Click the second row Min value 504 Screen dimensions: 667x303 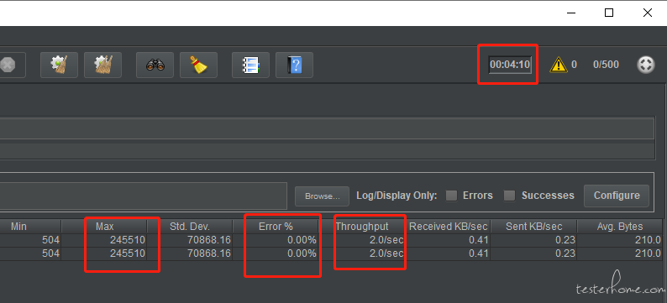point(50,253)
